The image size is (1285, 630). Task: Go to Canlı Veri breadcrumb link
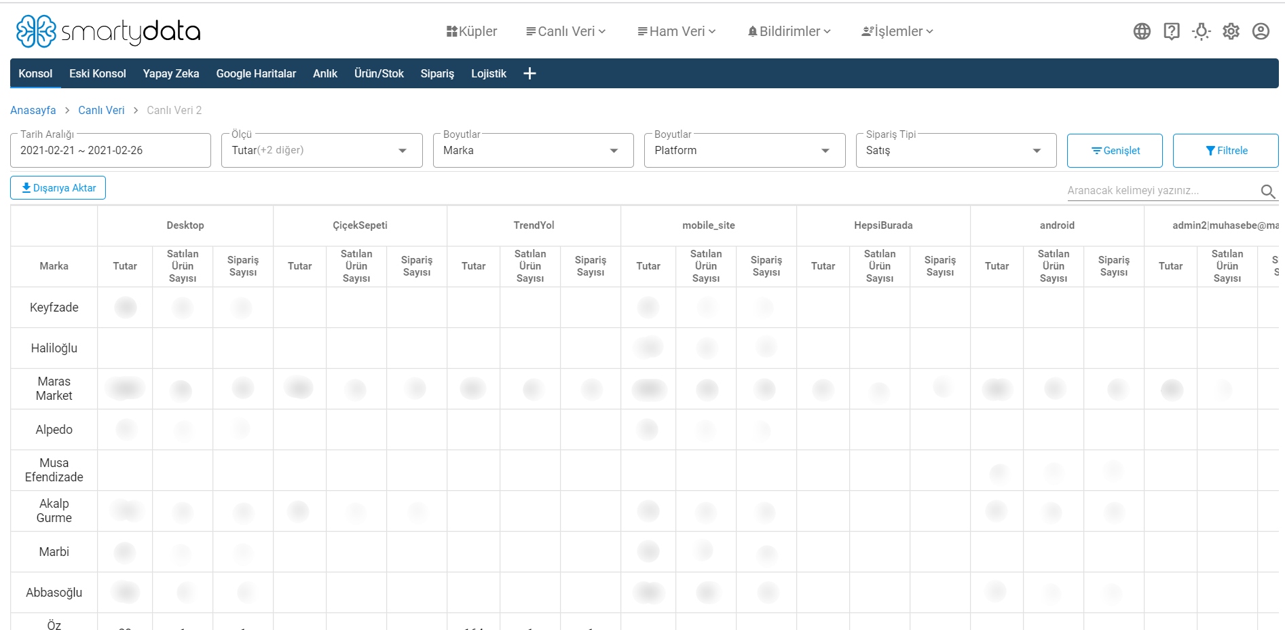point(101,110)
